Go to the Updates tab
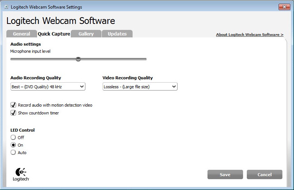This screenshot has height=190, width=294. pos(117,34)
